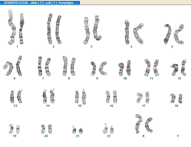Select chromosome pair 8 image
Image resolution: width=191 pixels, height=147 pixels.
pos(69,66)
